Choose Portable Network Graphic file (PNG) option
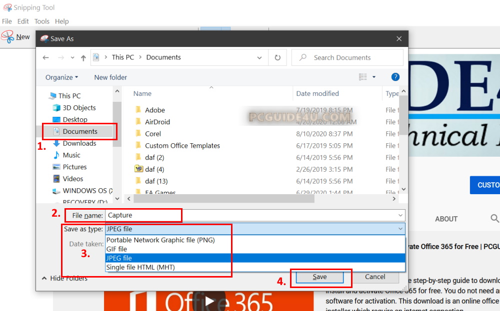The height and width of the screenshot is (311, 500). [160, 240]
